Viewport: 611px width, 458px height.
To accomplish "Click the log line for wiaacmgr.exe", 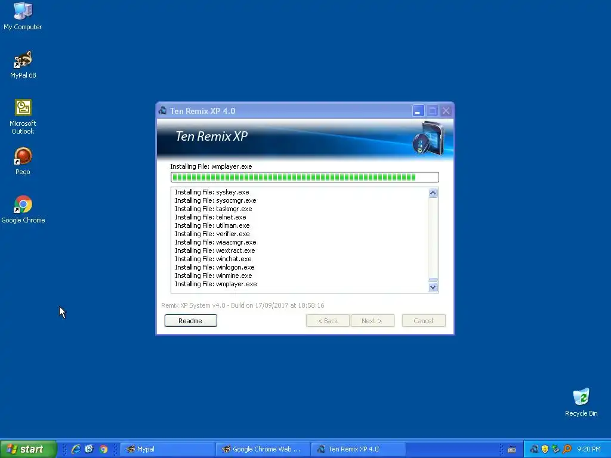I will (x=215, y=242).
